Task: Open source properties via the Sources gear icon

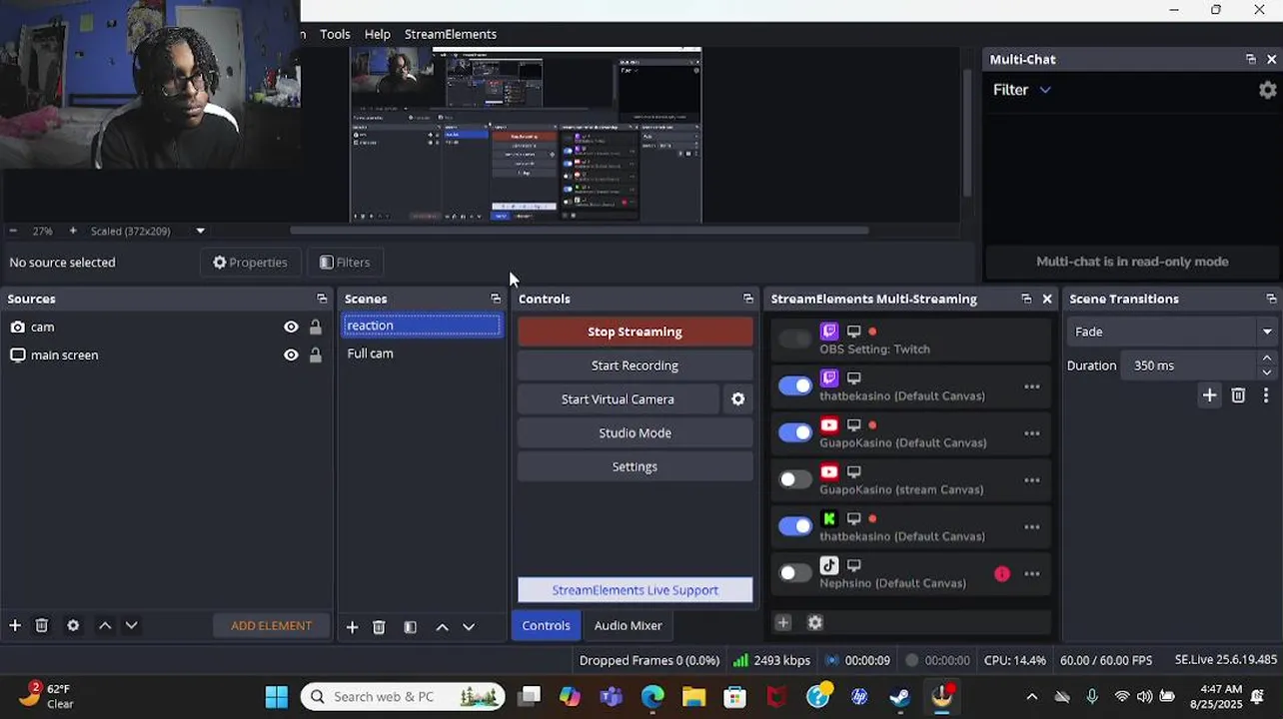Action: pyautogui.click(x=73, y=626)
